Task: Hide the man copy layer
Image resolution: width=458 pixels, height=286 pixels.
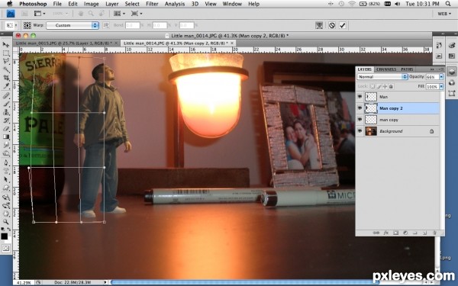Action: click(360, 120)
